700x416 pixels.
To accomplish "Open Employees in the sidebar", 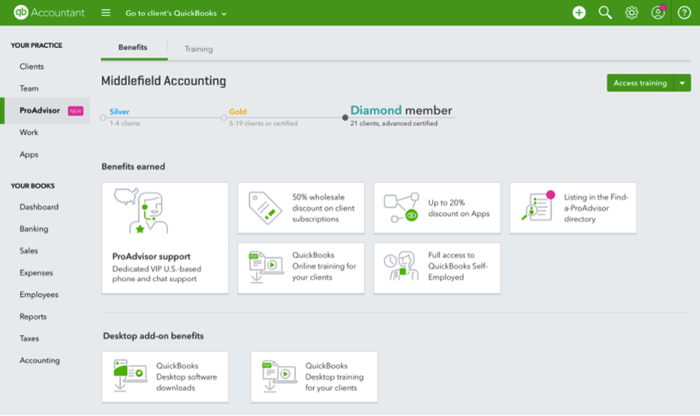I will point(39,295).
